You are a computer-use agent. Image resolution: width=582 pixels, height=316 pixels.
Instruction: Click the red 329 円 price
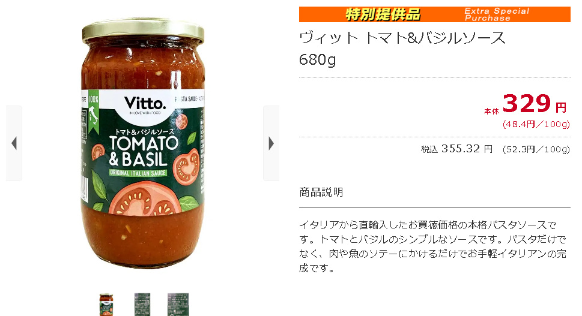point(535,104)
